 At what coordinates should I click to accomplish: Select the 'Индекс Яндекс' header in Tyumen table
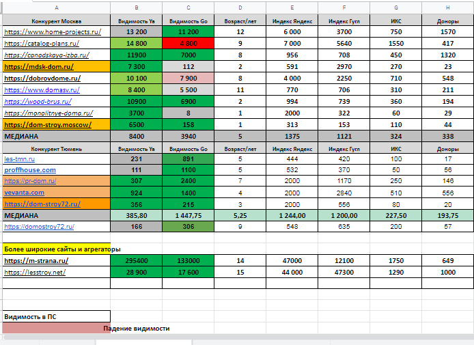292,149
